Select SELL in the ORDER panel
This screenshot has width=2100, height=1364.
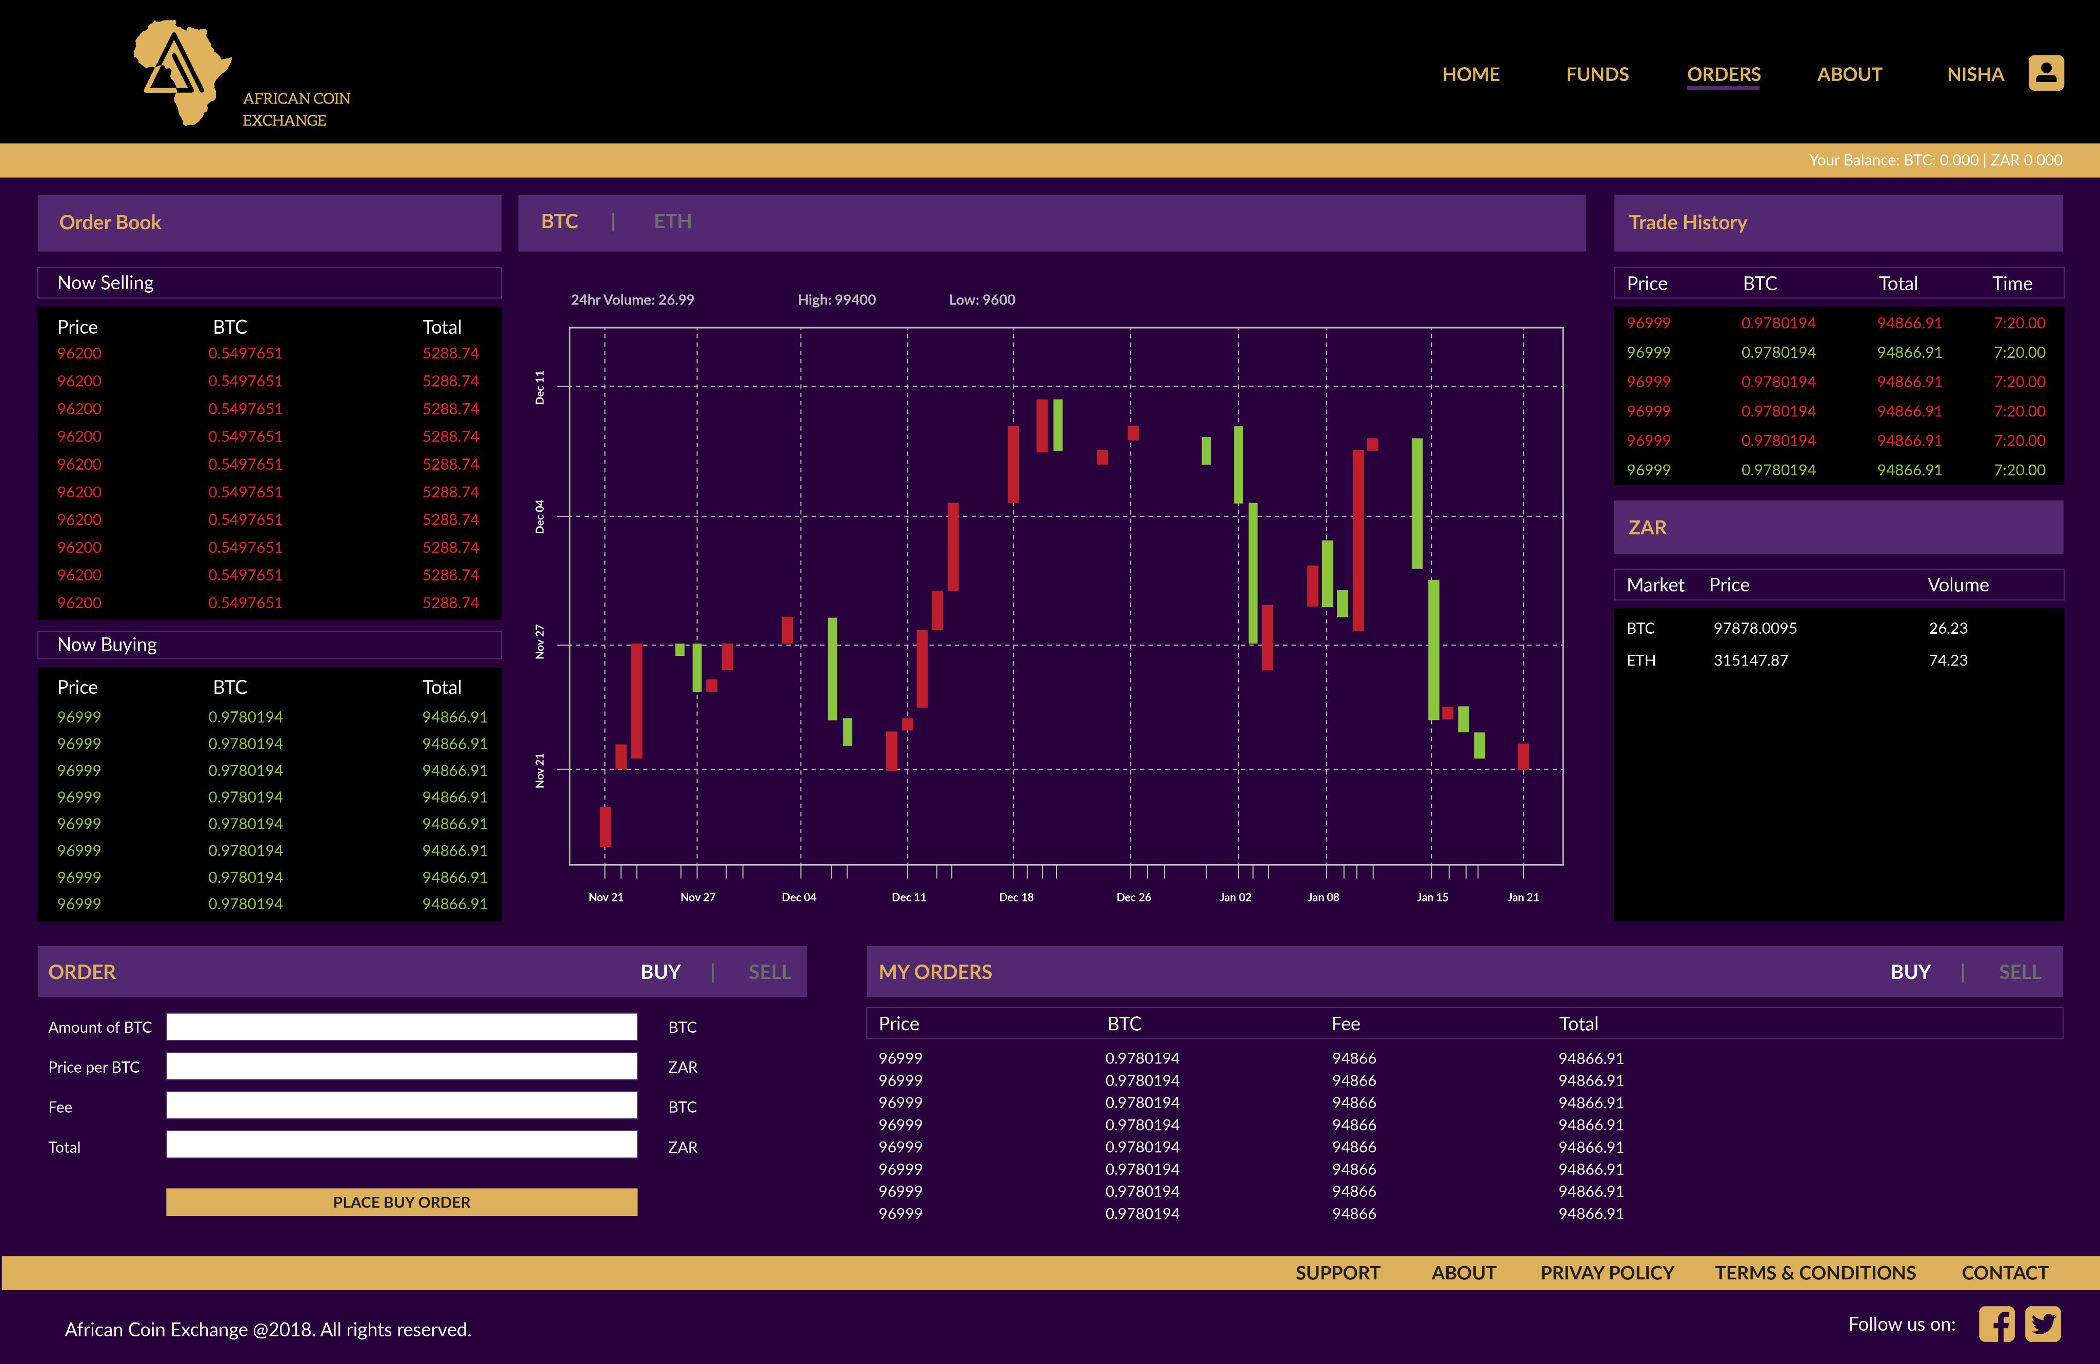click(x=769, y=971)
